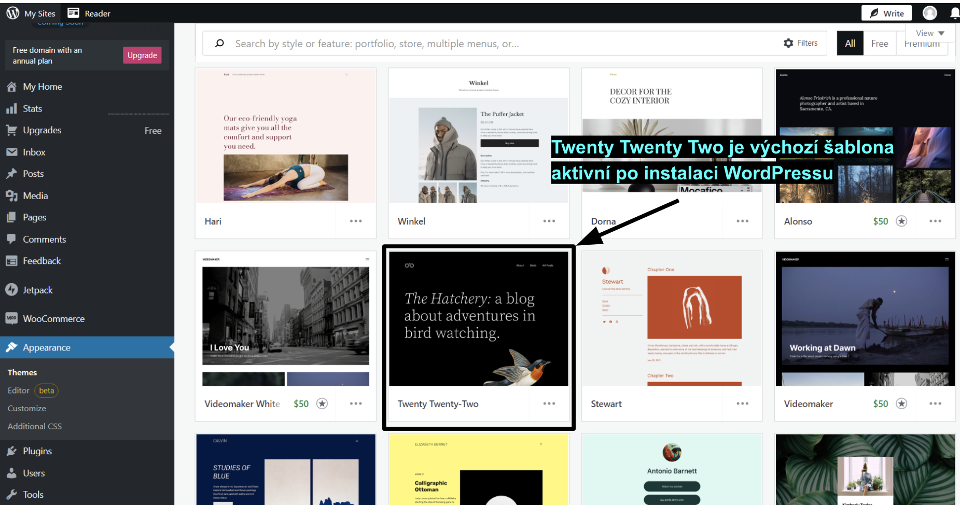Open more options for Dorna theme

(743, 221)
